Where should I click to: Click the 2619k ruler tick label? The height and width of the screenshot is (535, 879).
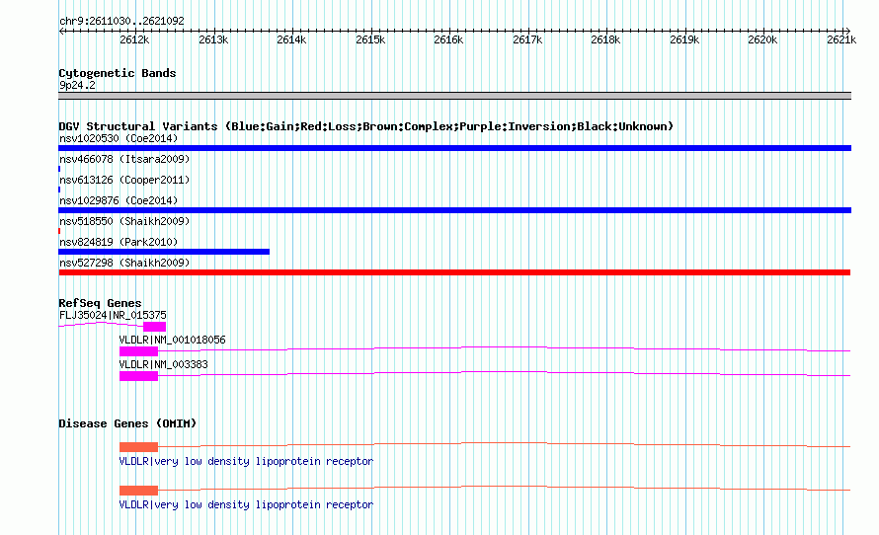[684, 39]
